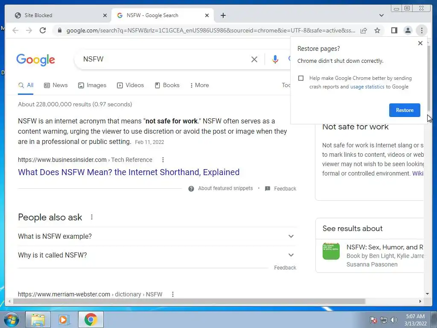Open options next to People also ask
Screen dimensions: 437x328
[92, 217]
